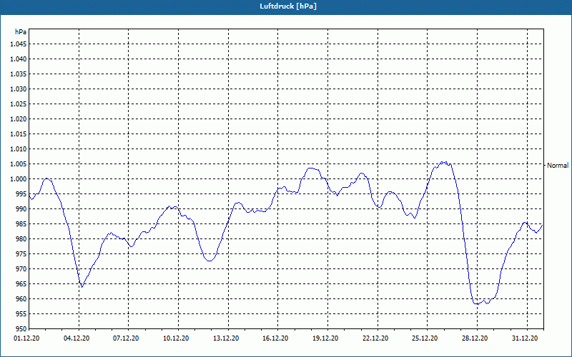Select the 16.12.20 date label
572x357 pixels.
tap(275, 338)
